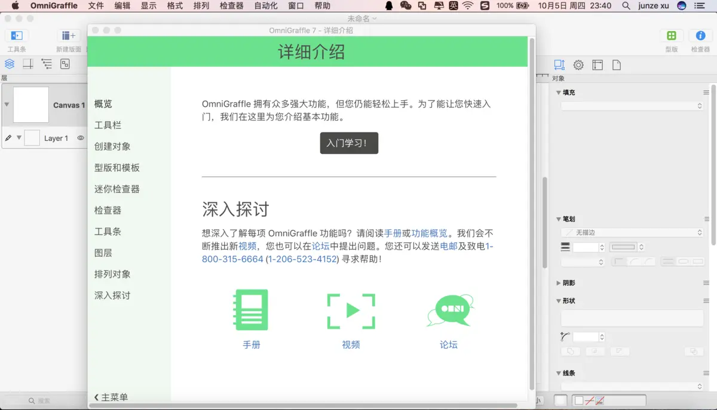The width and height of the screenshot is (717, 410).
Task: Click the 论坛 speech bubble icon
Action: tap(450, 310)
